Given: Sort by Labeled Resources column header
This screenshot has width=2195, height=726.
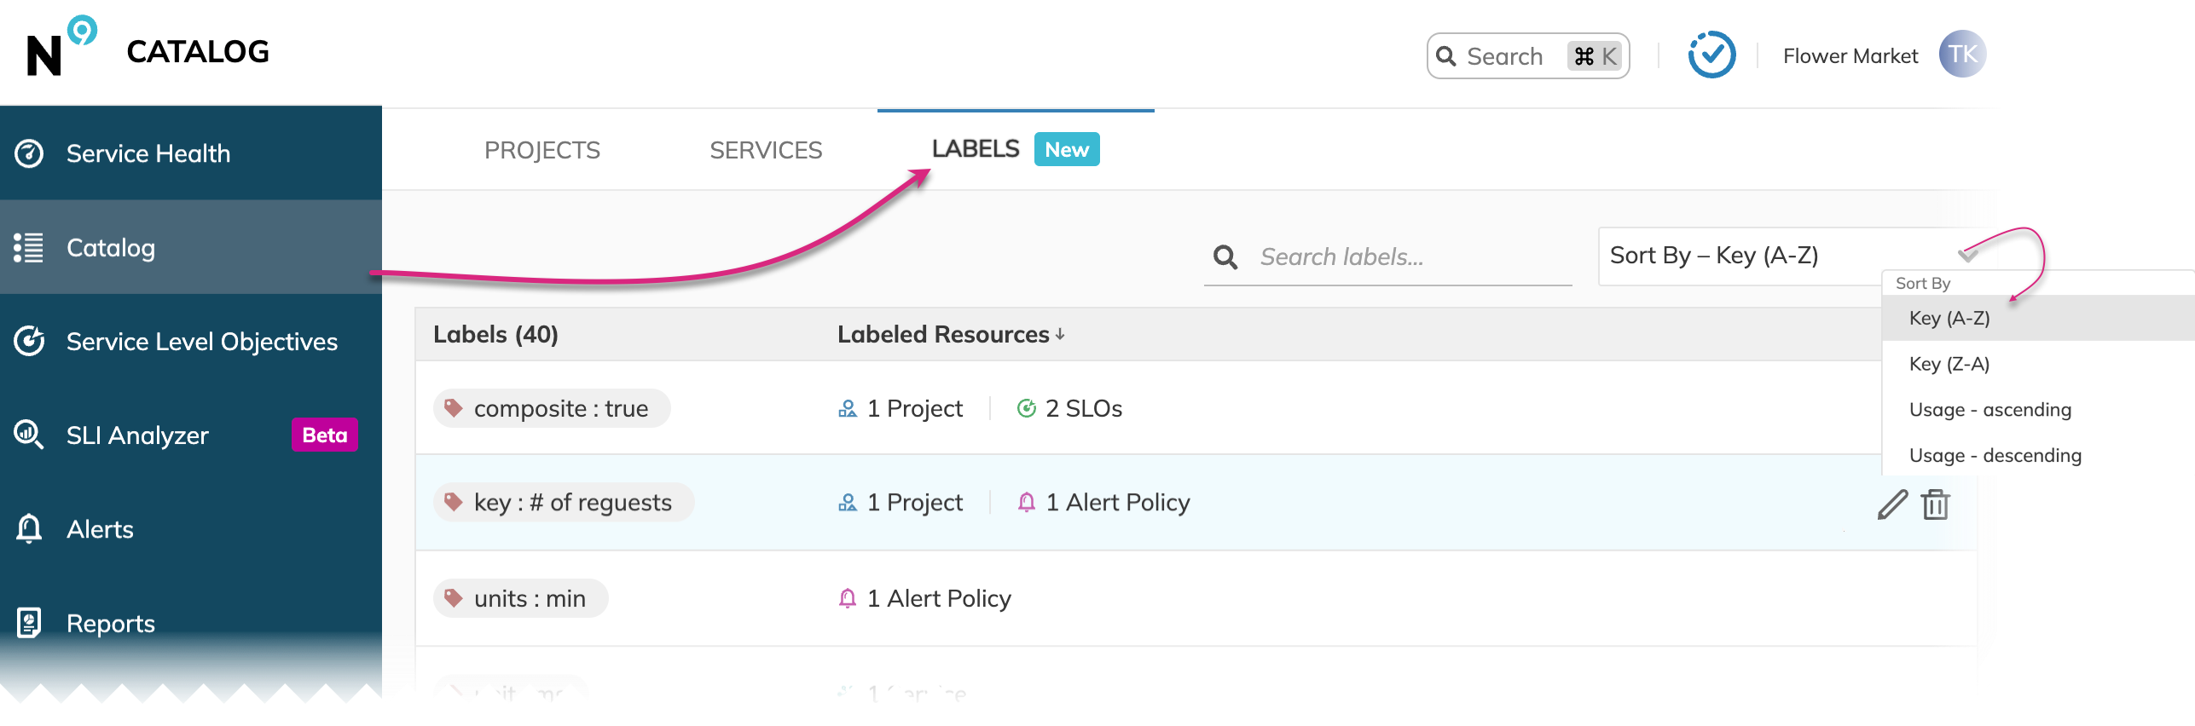Looking at the screenshot, I should pos(951,335).
